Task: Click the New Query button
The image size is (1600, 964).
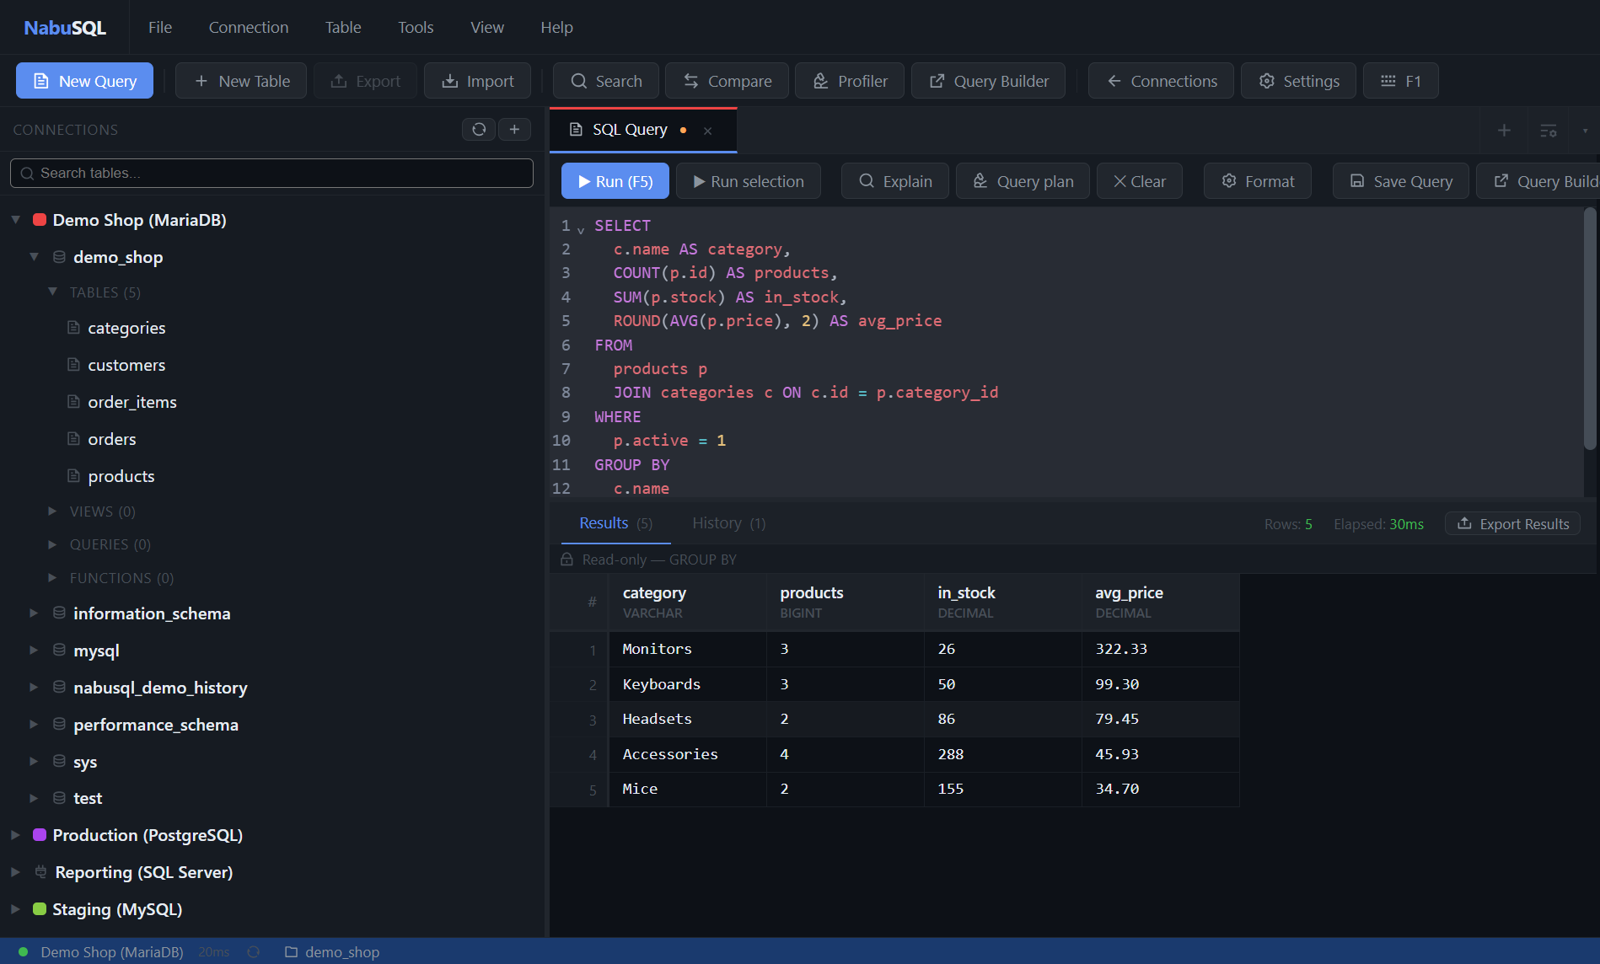Action: [x=84, y=81]
